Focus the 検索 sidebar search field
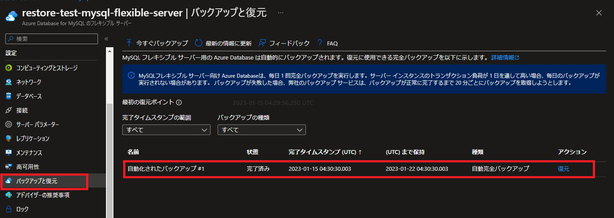 click(x=52, y=39)
